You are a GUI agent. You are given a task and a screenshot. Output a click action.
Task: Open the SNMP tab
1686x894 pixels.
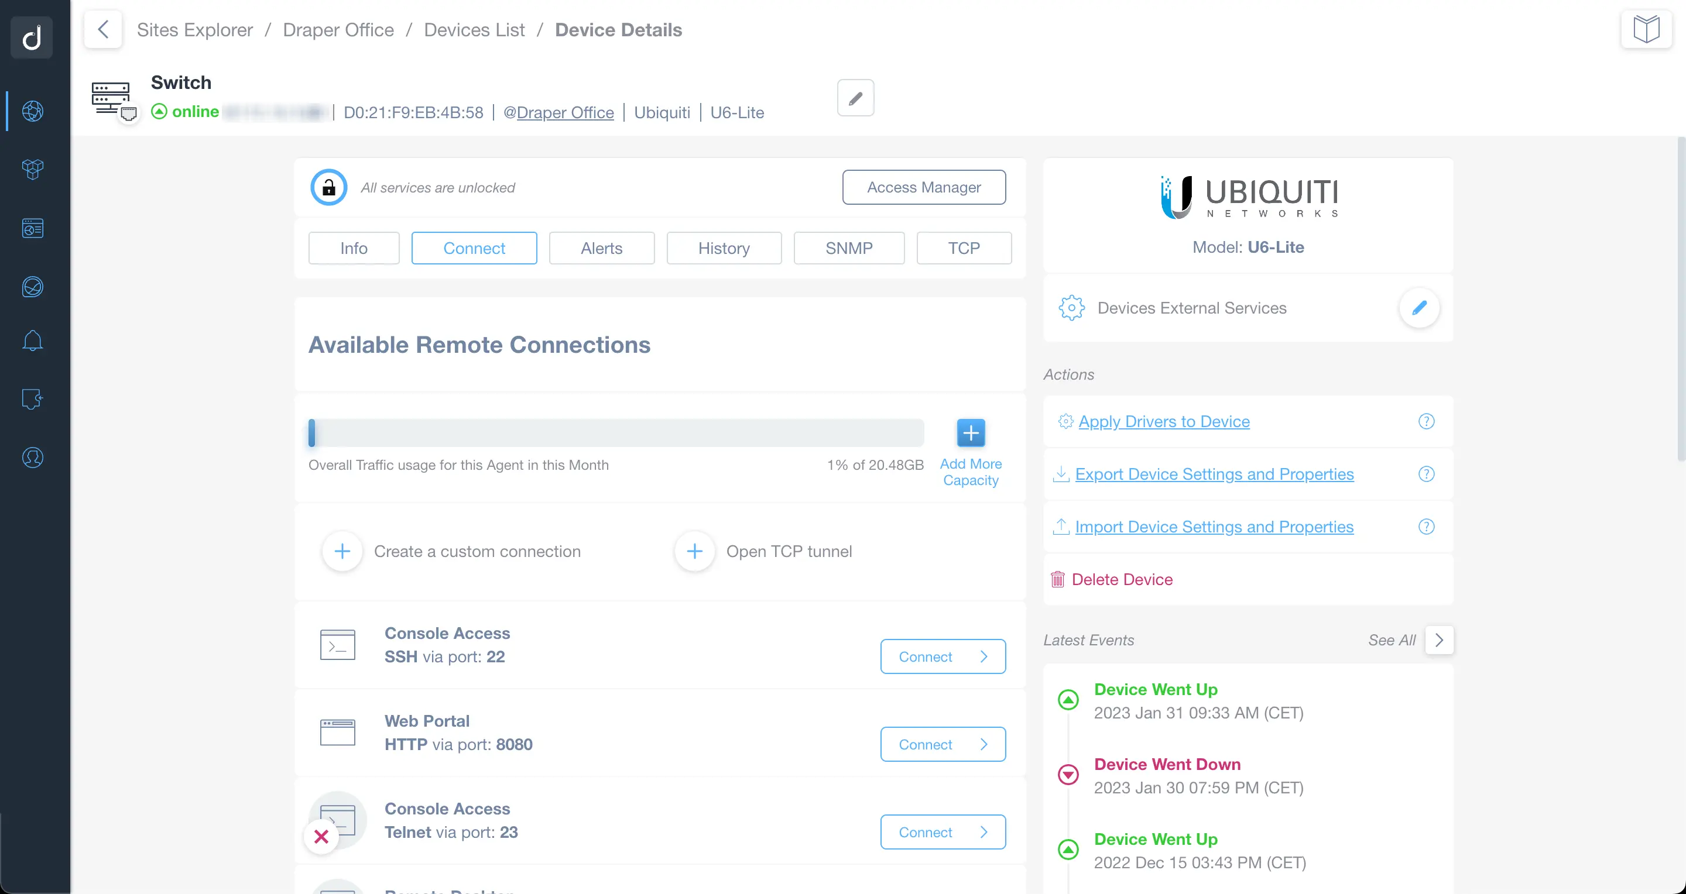tap(849, 248)
